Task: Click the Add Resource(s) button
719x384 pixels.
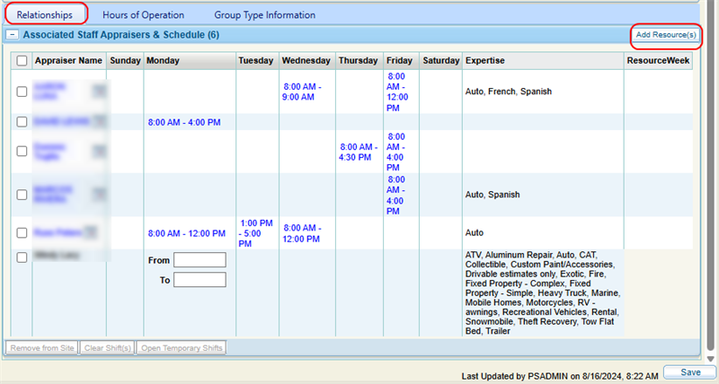Action: point(666,35)
